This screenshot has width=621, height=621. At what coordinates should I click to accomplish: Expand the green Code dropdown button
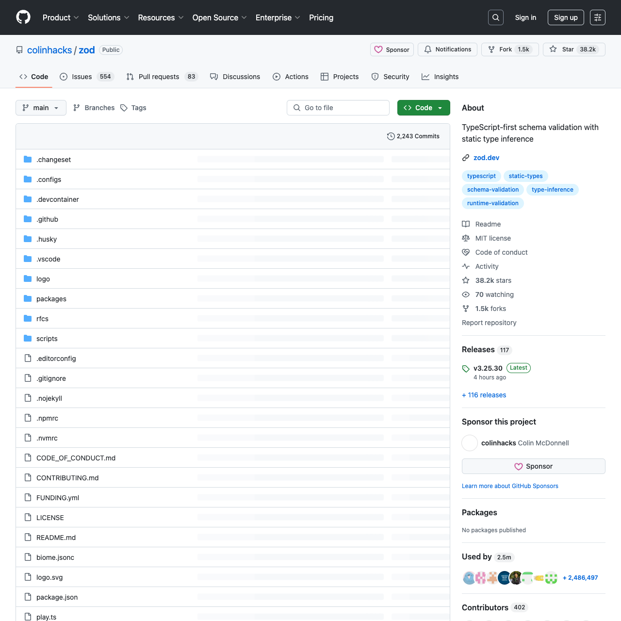424,108
